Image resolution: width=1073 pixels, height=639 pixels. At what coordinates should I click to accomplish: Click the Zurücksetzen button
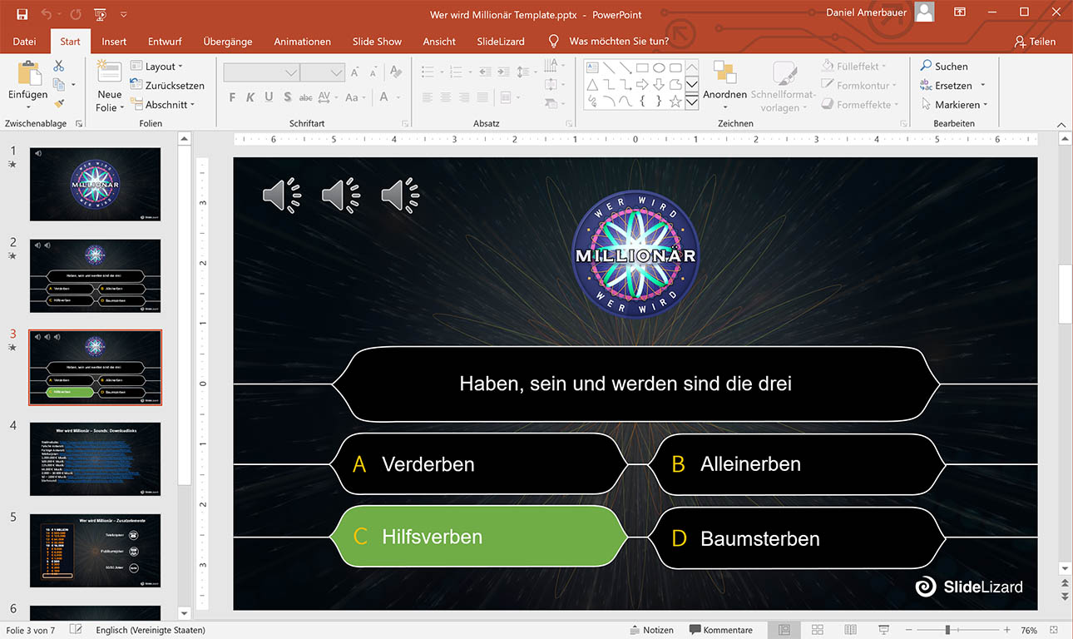167,86
